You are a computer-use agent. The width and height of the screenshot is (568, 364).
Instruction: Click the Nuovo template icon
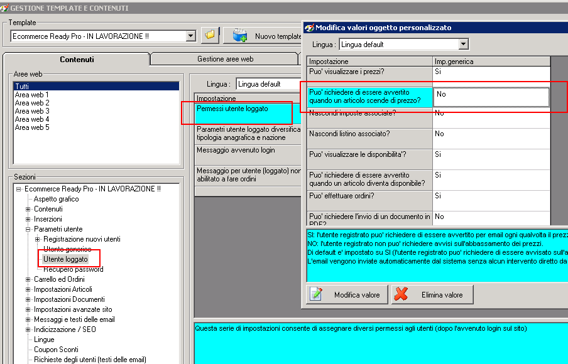point(240,36)
